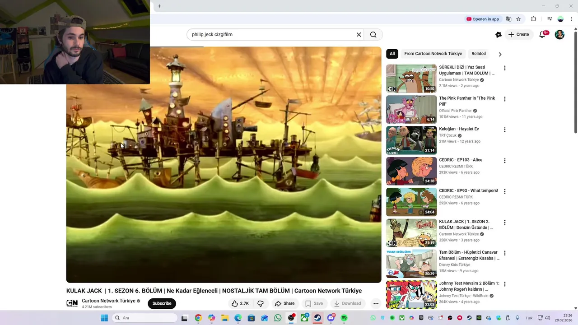Screen dimensions: 578x325
Task: Open options for The Pink Panther video
Action: (505, 99)
